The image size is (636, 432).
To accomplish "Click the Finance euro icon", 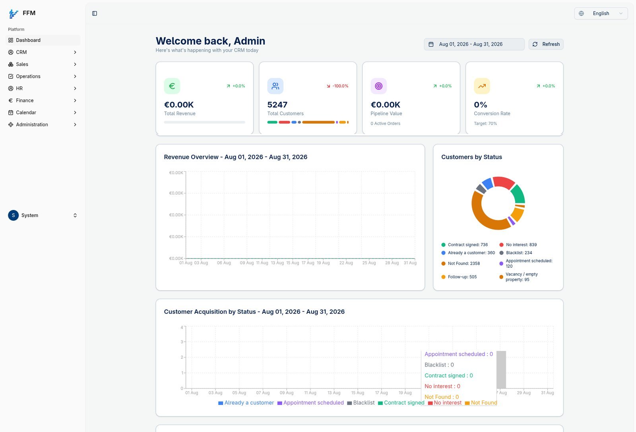I will point(11,100).
